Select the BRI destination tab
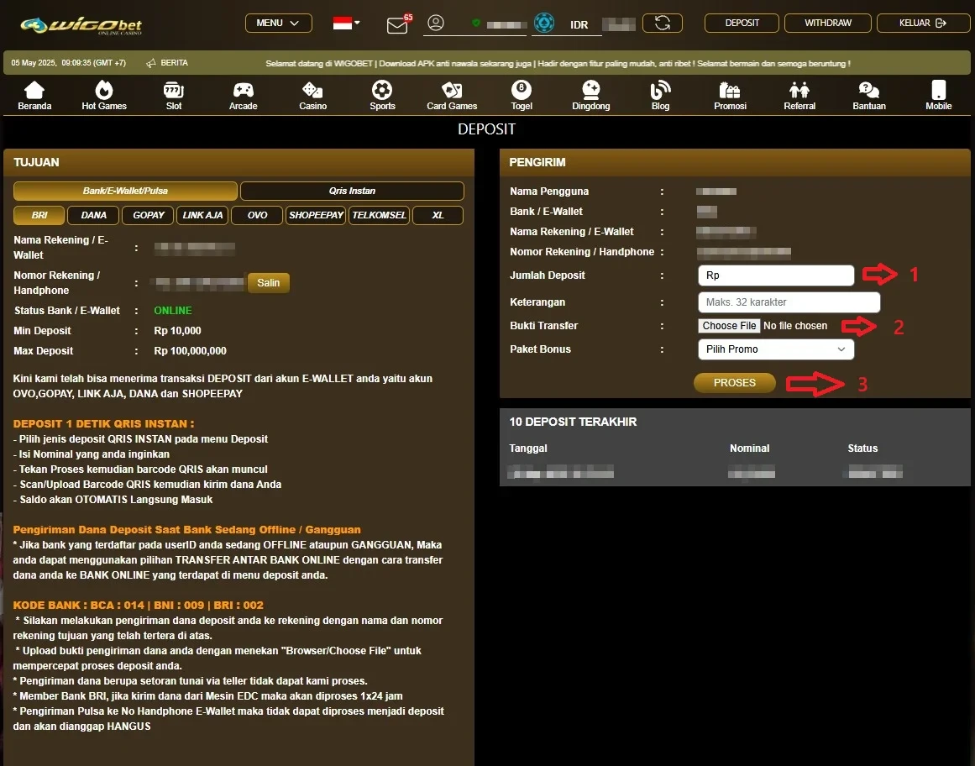Viewport: 975px width, 766px height. [39, 215]
